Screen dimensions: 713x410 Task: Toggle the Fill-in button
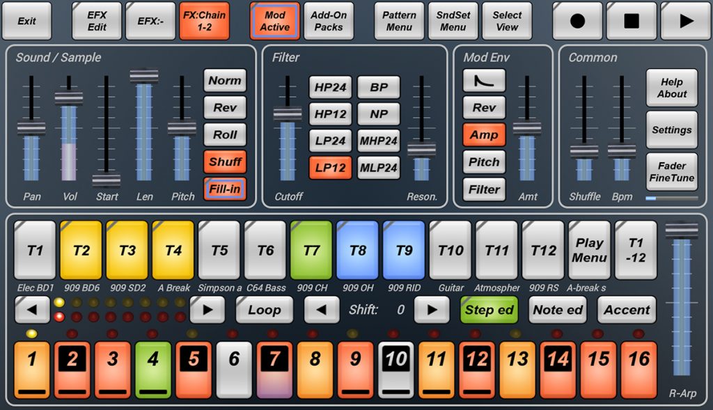[225, 189]
